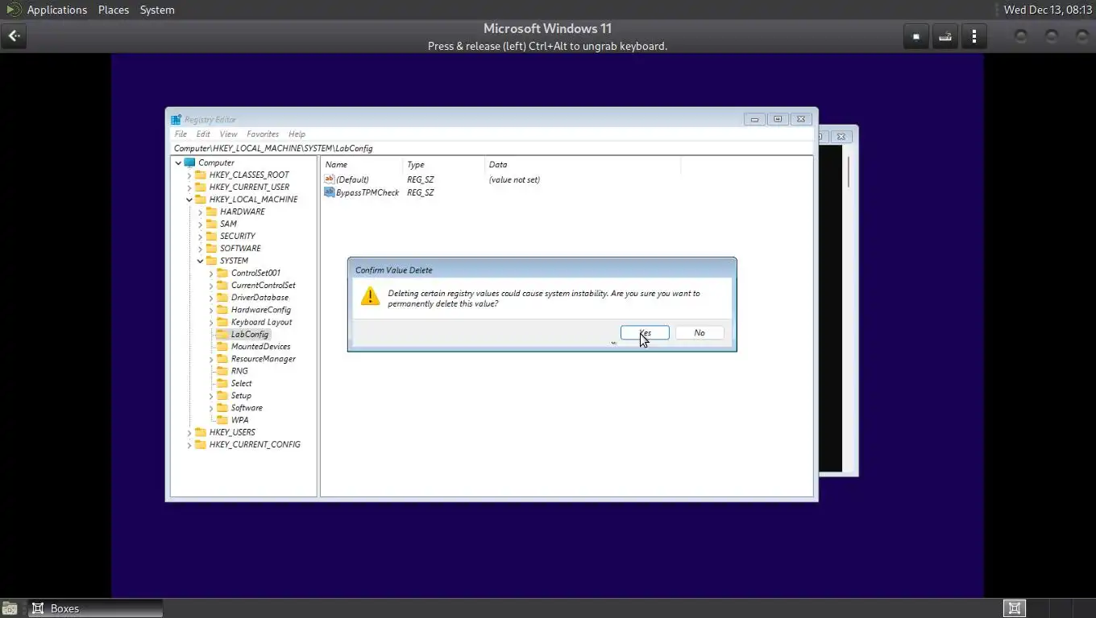Image resolution: width=1096 pixels, height=618 pixels.
Task: Collapse the SYSTEM key
Action: pyautogui.click(x=200, y=261)
